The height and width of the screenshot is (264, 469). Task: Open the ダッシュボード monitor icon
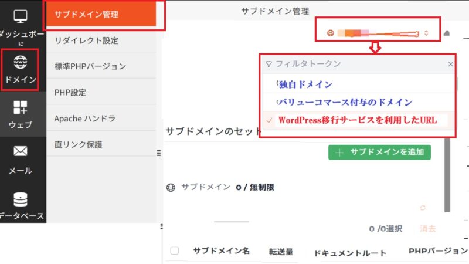19,18
